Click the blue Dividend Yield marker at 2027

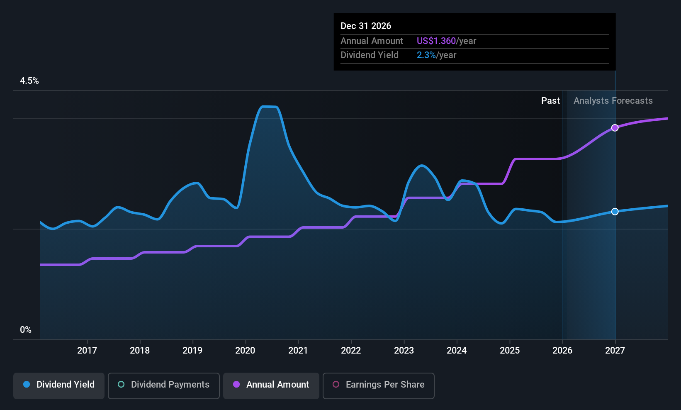coord(615,212)
